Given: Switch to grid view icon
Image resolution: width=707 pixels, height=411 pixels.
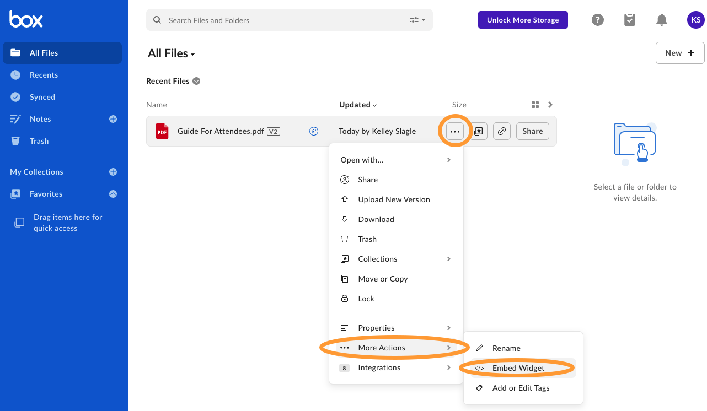Looking at the screenshot, I should click(x=535, y=105).
